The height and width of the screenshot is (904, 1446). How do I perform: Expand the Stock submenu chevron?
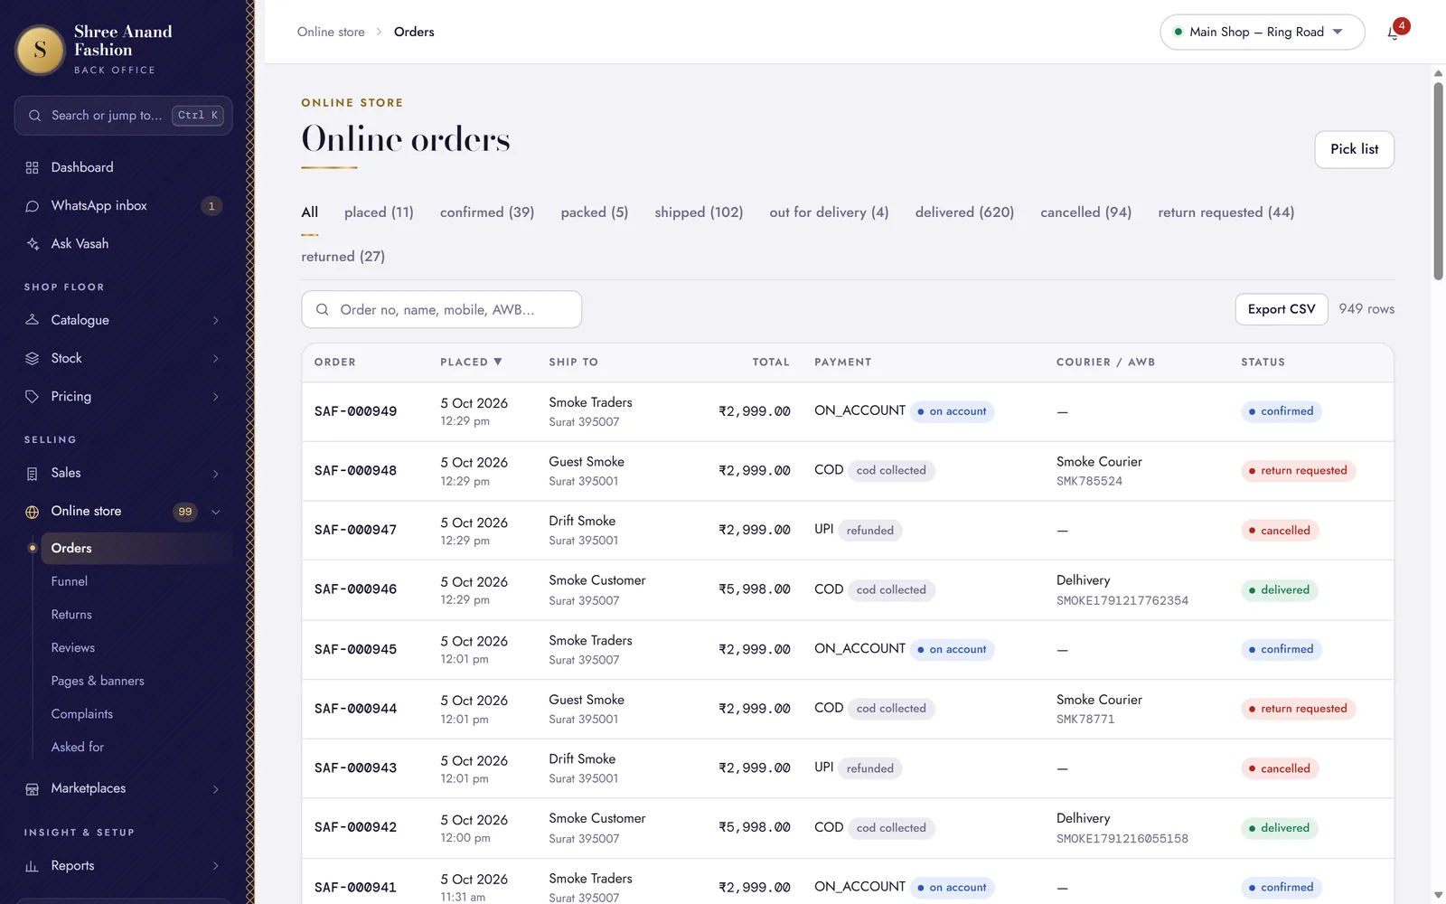[x=216, y=359]
